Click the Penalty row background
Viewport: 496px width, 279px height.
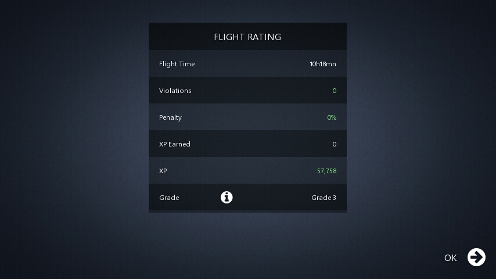[247, 117]
